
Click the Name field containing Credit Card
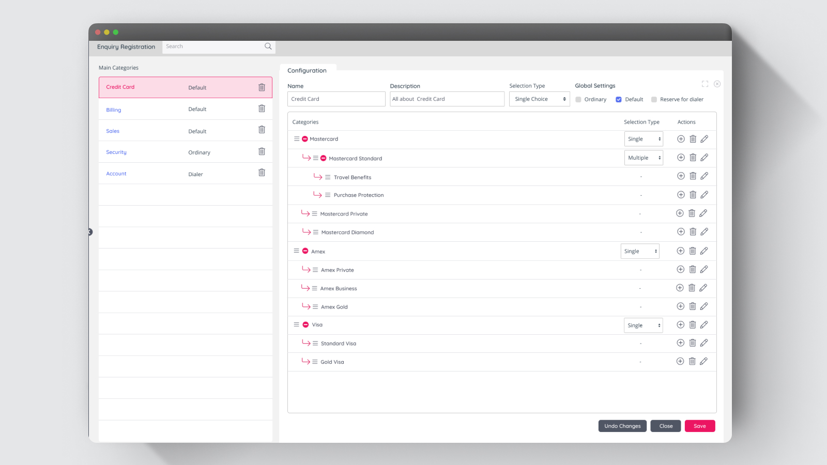(x=336, y=99)
